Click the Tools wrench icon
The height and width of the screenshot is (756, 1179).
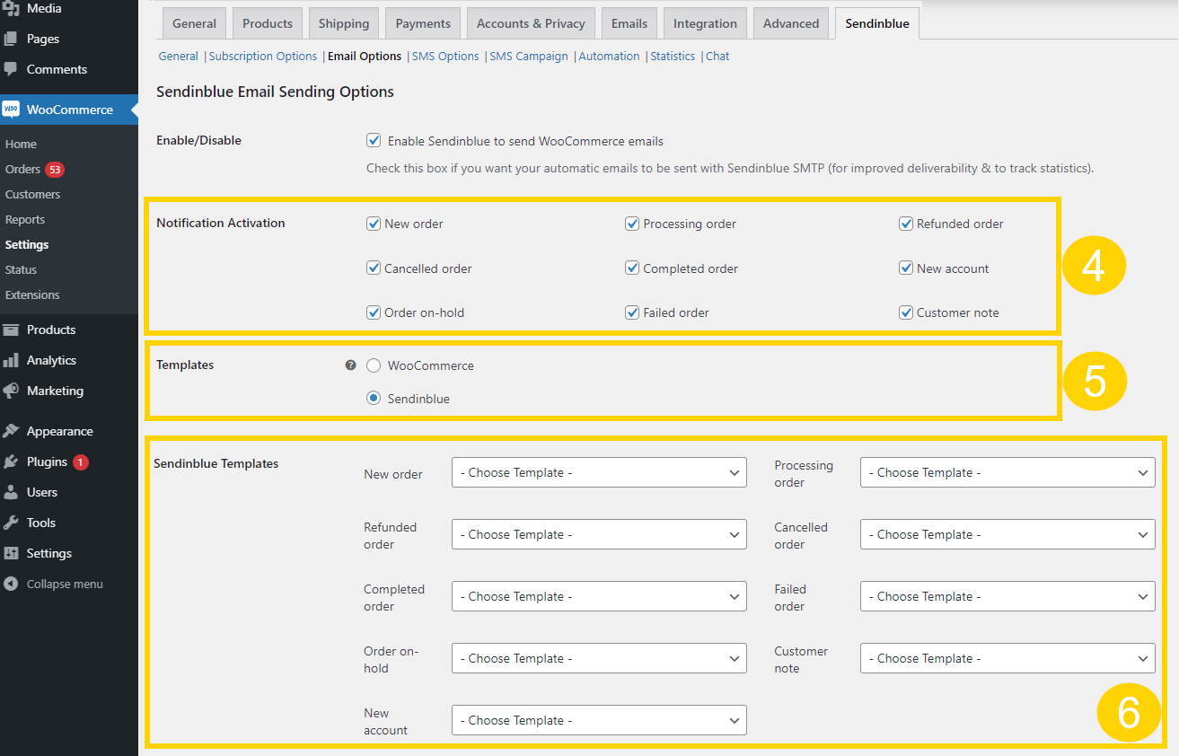click(11, 523)
